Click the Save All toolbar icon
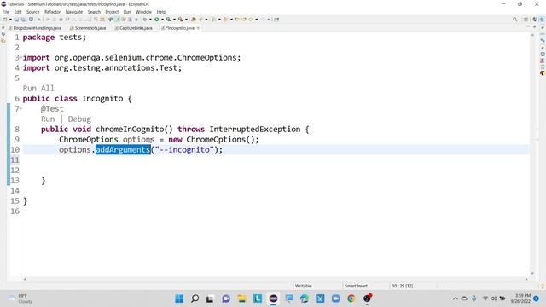The image size is (546, 307). (x=23, y=20)
